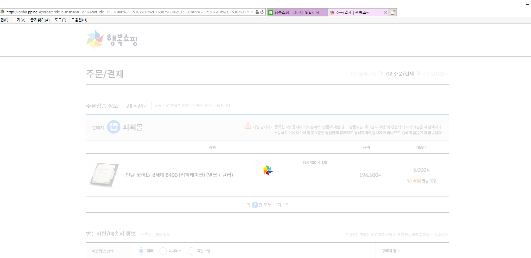
Task: Open a new tab with new tab button
Action: pos(393,12)
